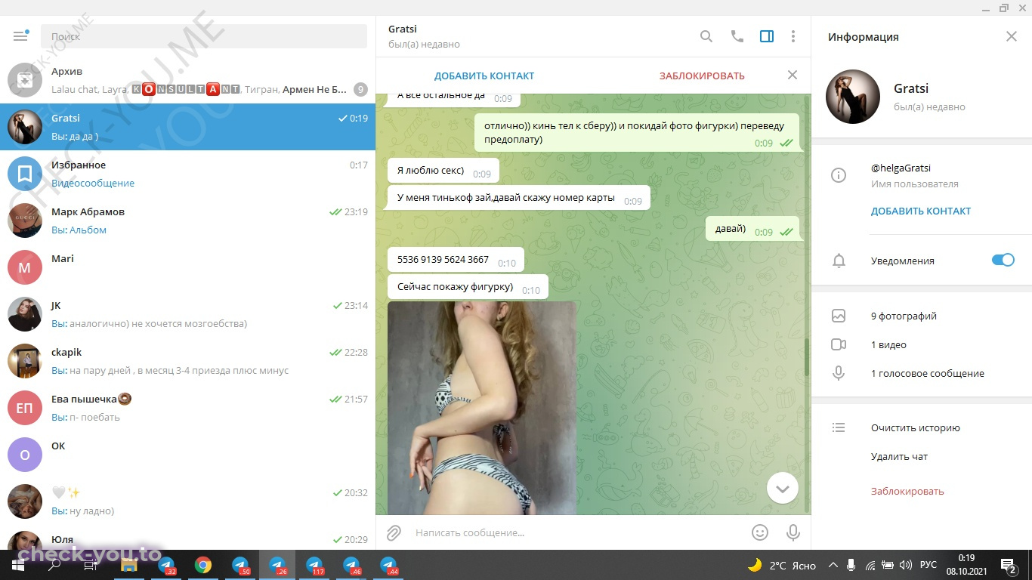Select Удалить чат
Image resolution: width=1032 pixels, height=580 pixels.
pos(899,456)
